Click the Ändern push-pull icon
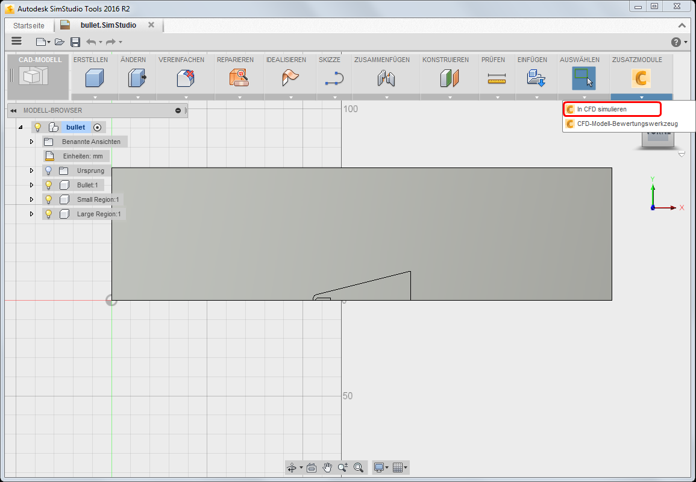 click(x=137, y=78)
